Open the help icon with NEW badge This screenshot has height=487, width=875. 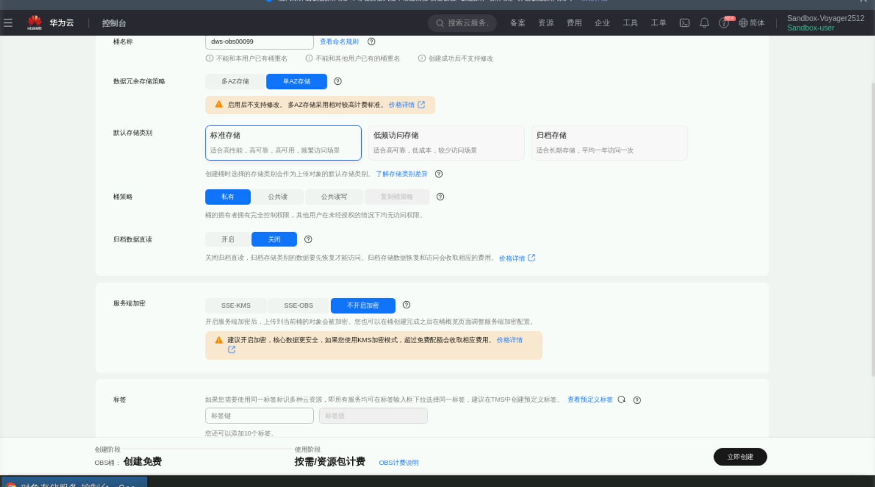(724, 23)
